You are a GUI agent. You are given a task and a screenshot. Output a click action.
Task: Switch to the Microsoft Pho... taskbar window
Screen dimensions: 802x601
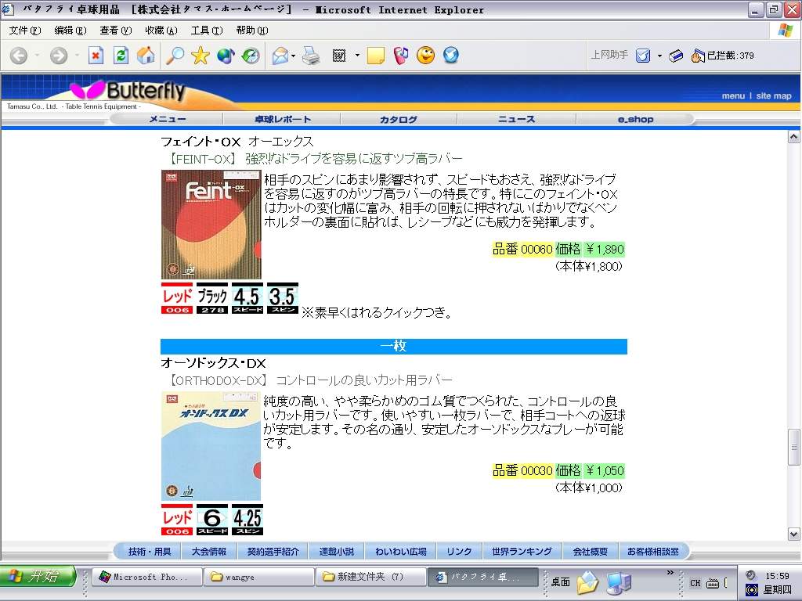[146, 577]
